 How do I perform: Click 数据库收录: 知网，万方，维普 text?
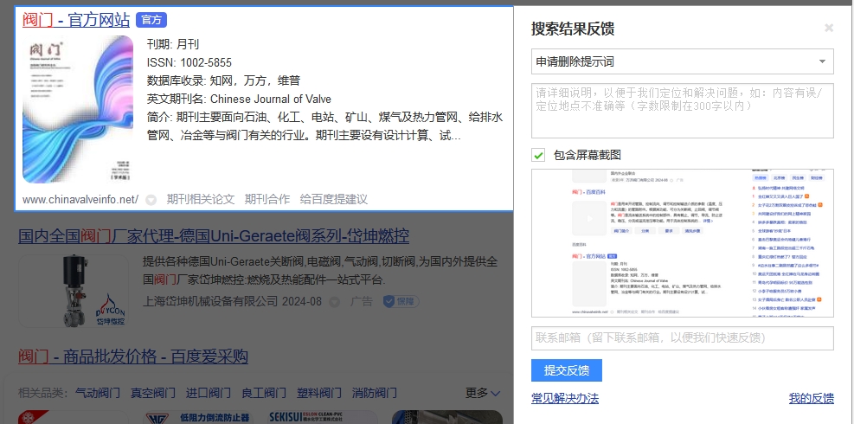(223, 80)
